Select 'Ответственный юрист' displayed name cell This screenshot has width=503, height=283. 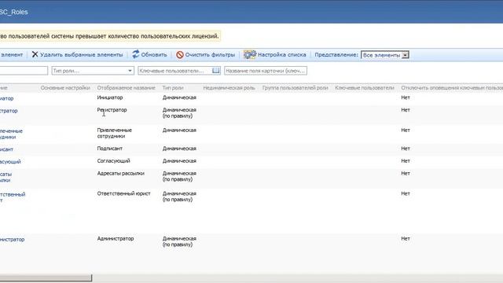coord(124,193)
